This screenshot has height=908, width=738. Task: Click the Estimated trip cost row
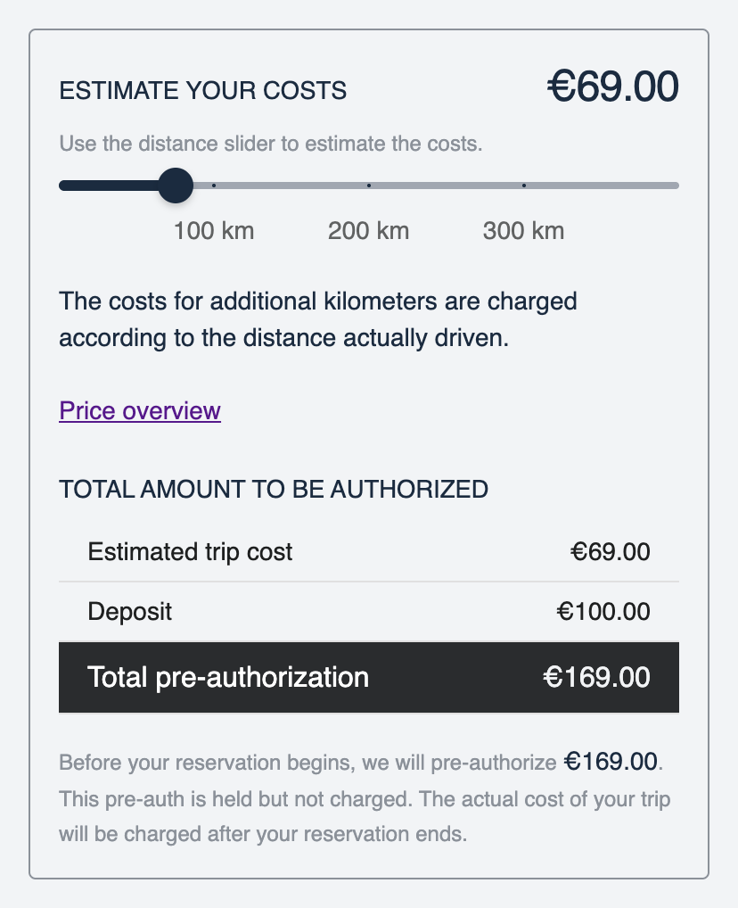(369, 552)
